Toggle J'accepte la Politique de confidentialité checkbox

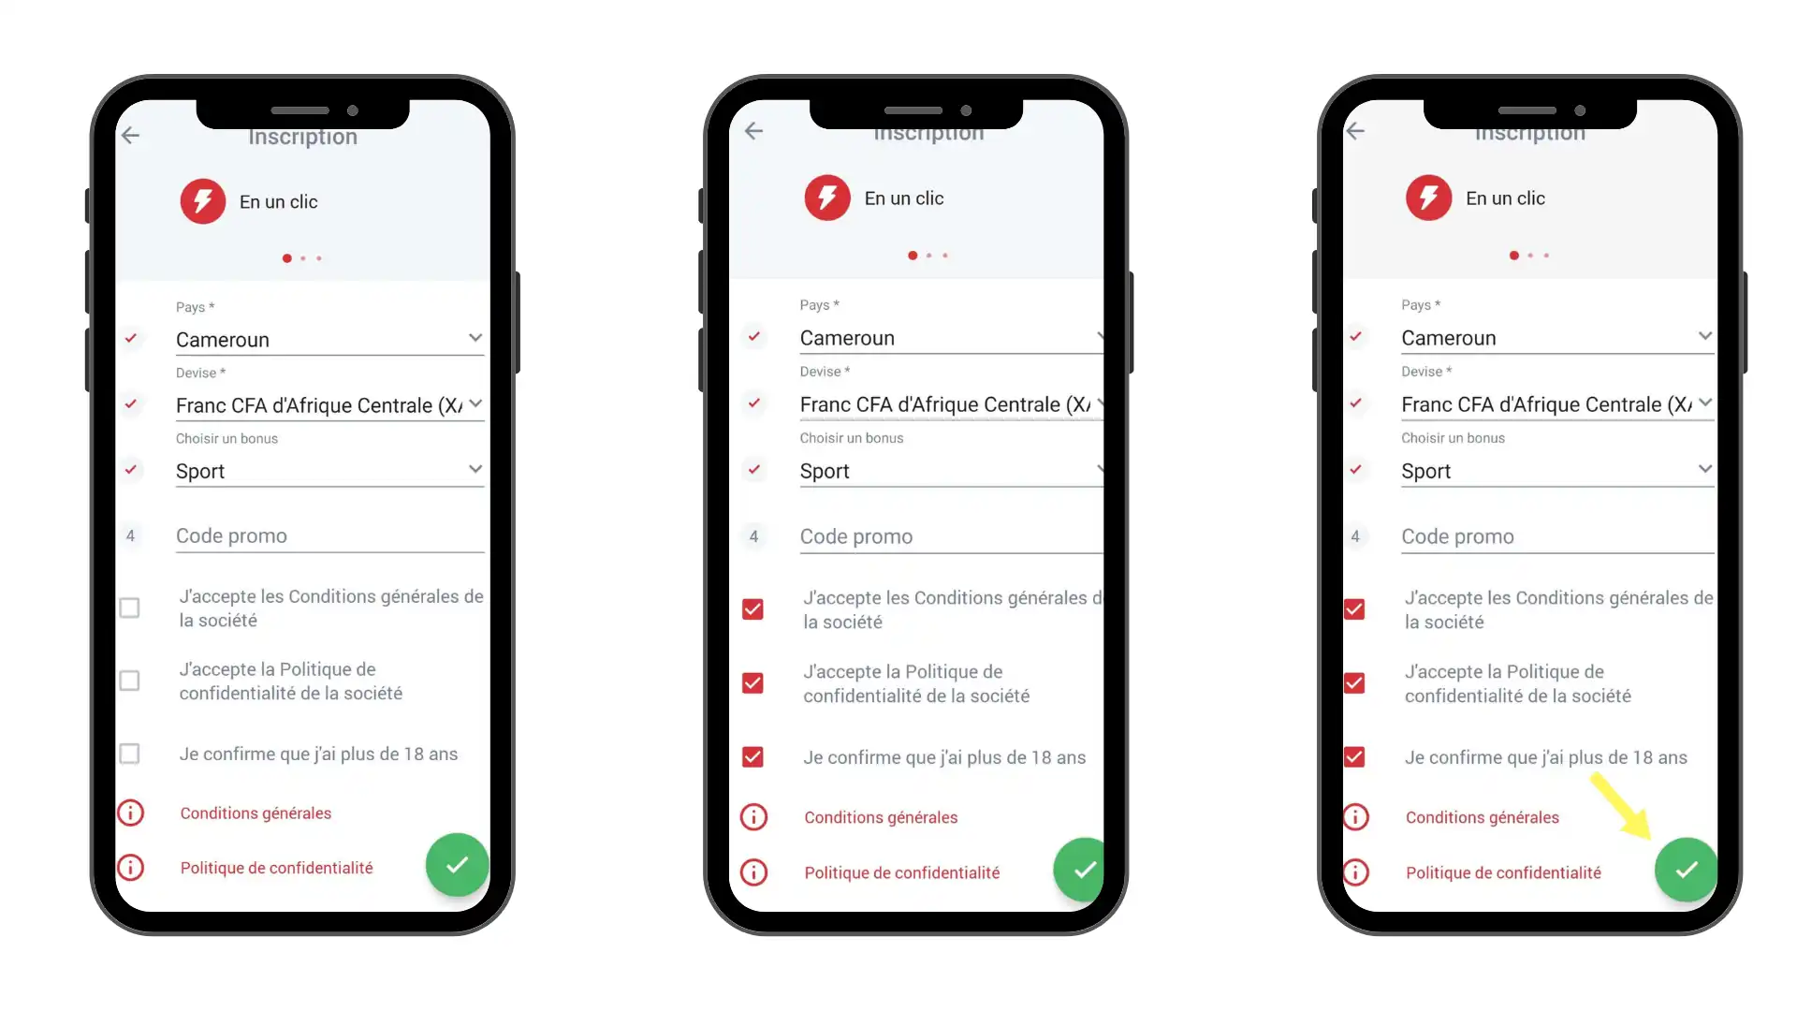click(129, 681)
